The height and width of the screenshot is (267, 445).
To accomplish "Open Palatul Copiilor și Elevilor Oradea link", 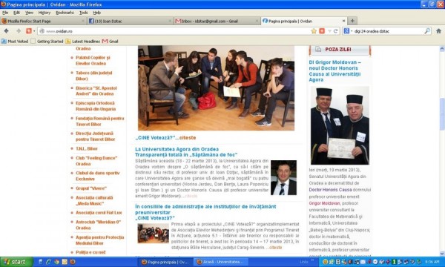I will [93, 60].
